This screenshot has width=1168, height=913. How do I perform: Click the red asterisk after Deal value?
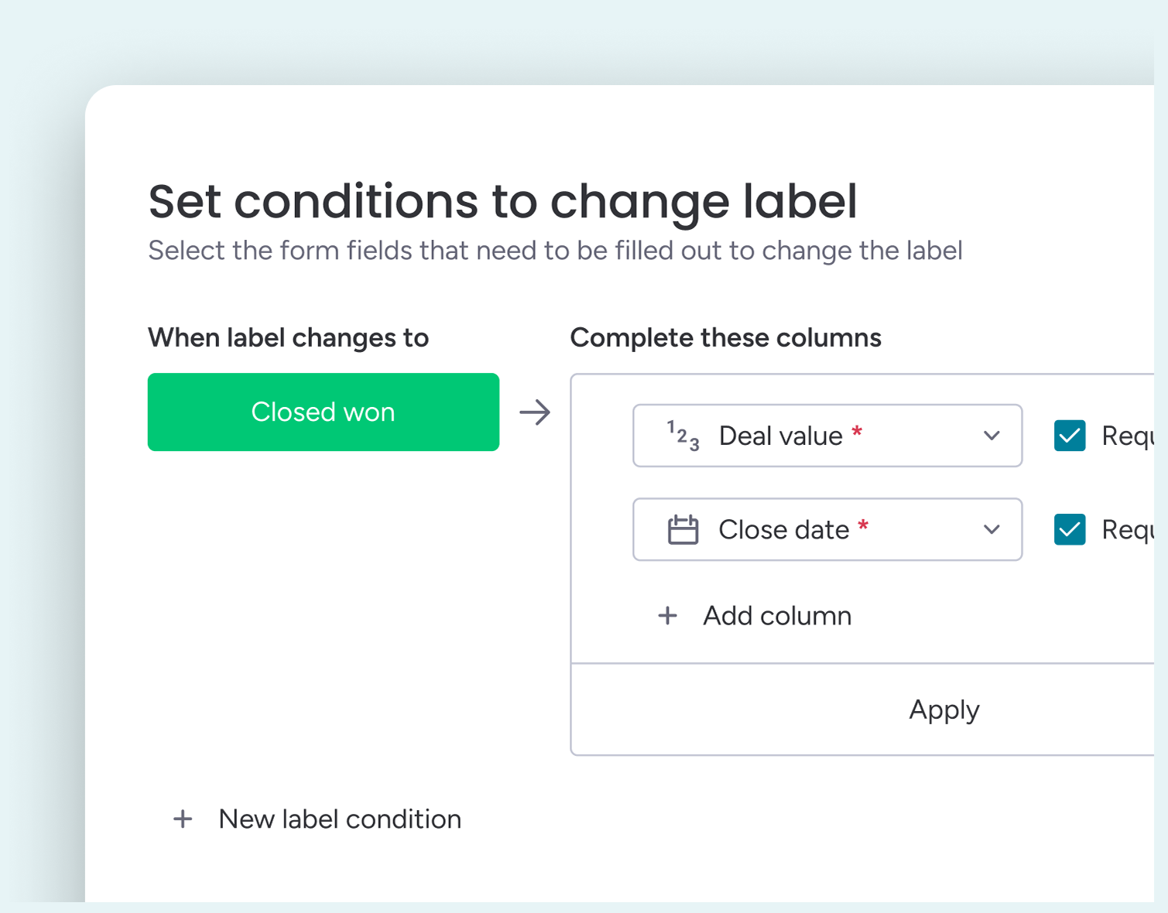(857, 433)
